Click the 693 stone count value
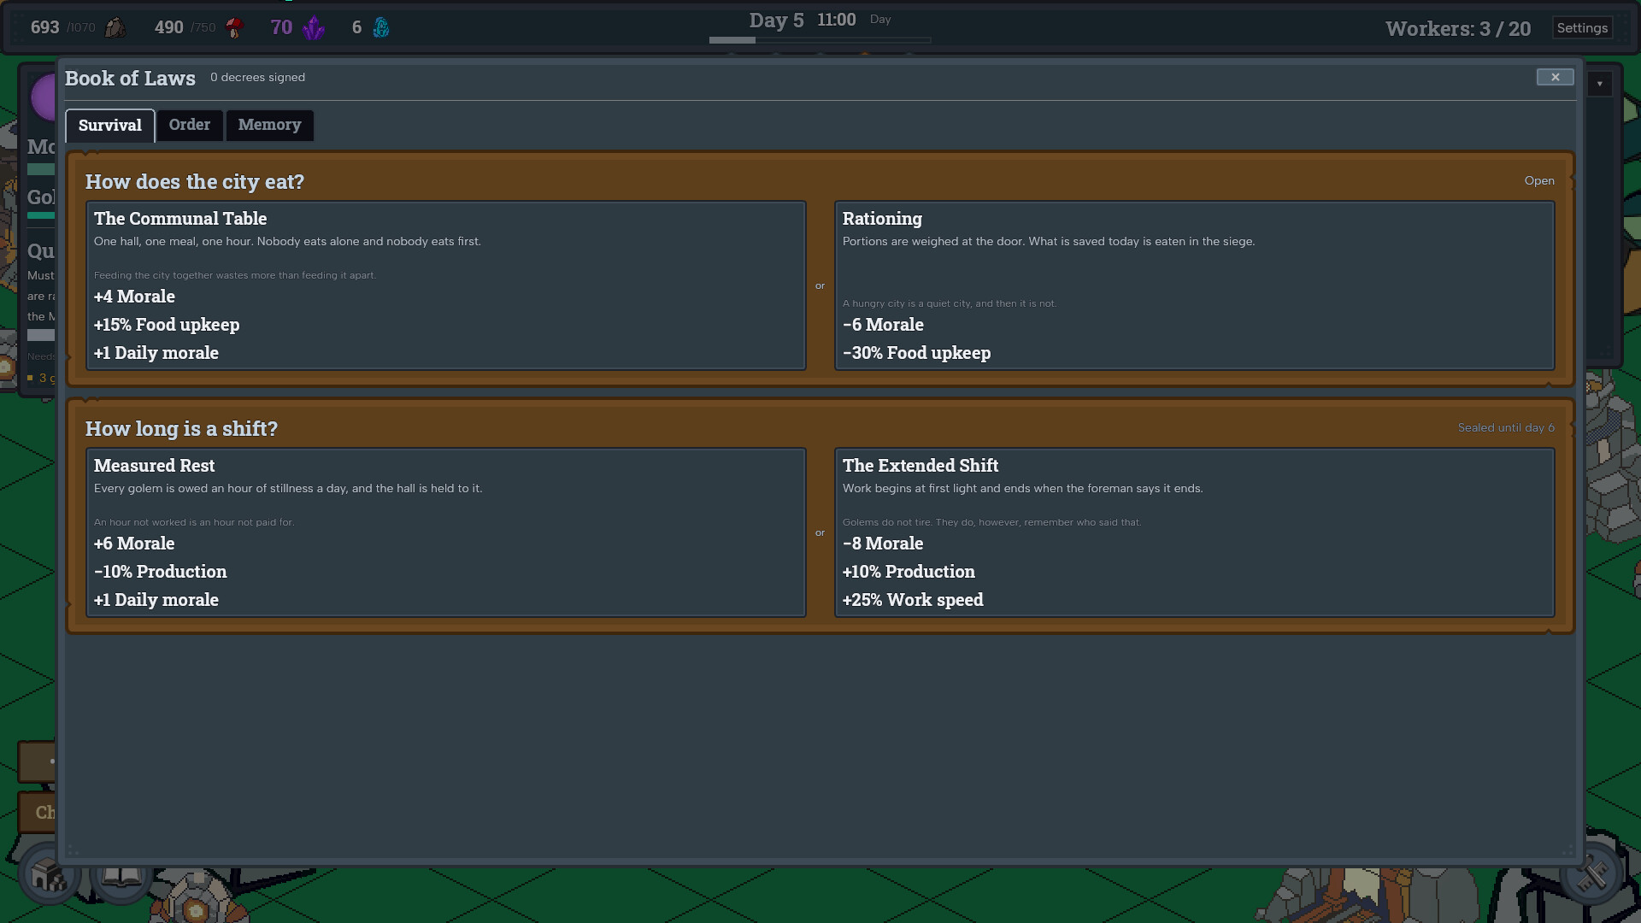Image resolution: width=1641 pixels, height=923 pixels. click(x=44, y=27)
